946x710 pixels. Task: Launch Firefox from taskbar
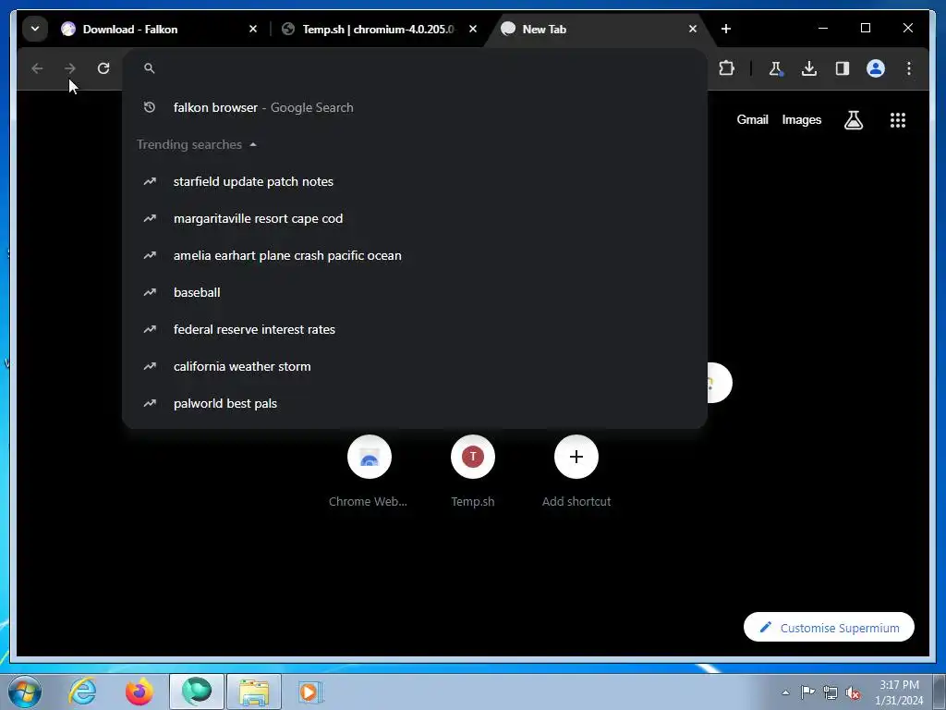click(x=139, y=692)
